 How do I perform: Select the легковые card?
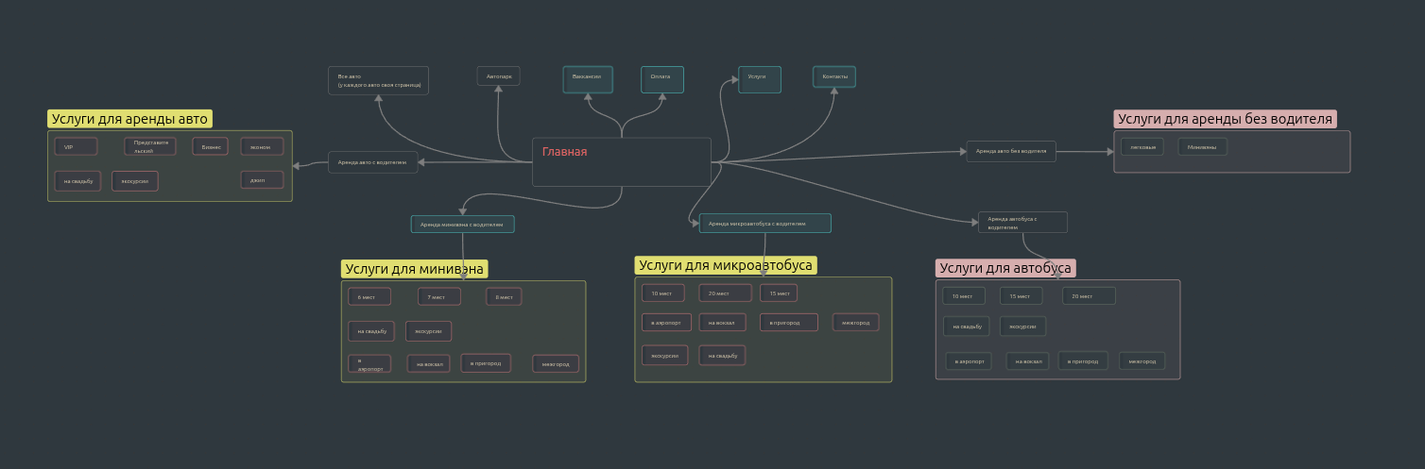click(x=1142, y=147)
